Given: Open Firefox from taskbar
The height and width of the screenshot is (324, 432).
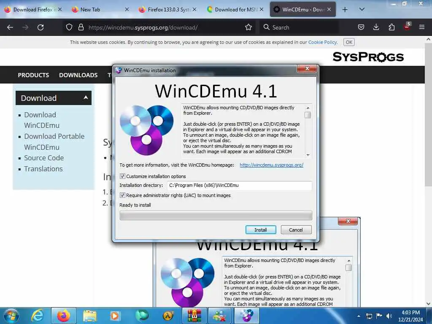Looking at the screenshot, I should 63,316.
